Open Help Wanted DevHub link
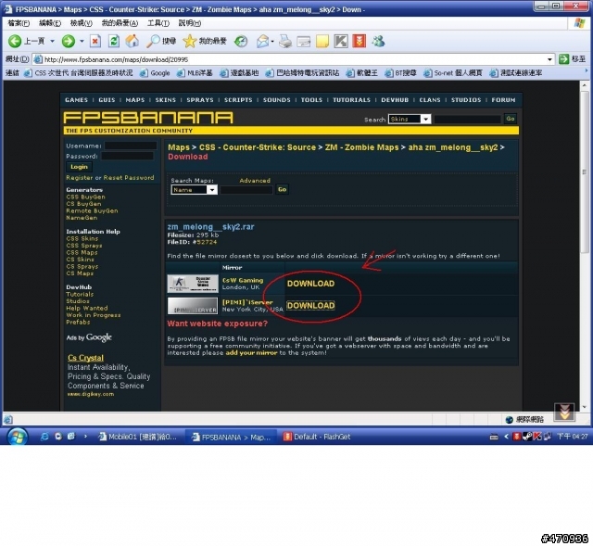The height and width of the screenshot is (546, 593). tap(86, 308)
